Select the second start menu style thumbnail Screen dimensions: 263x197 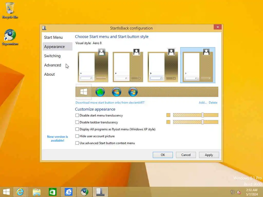[128, 65]
